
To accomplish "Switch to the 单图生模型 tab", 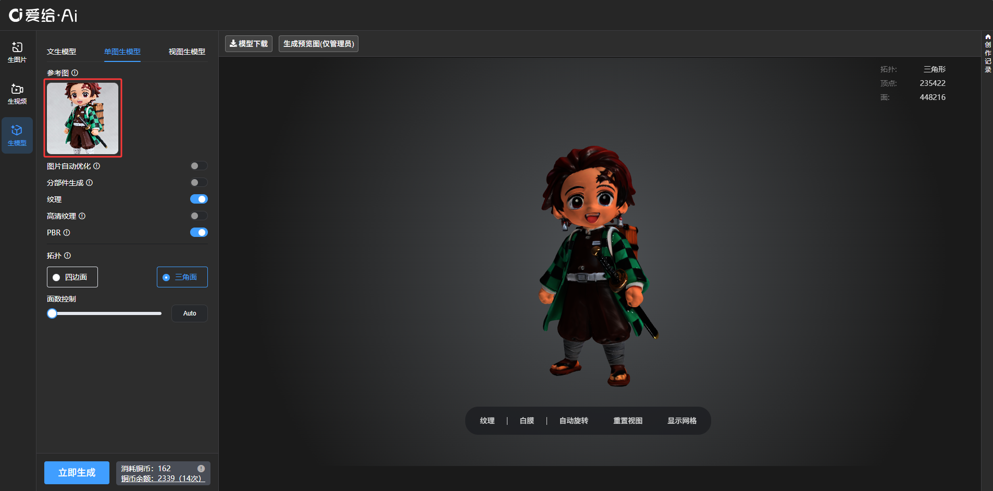I will pos(122,52).
